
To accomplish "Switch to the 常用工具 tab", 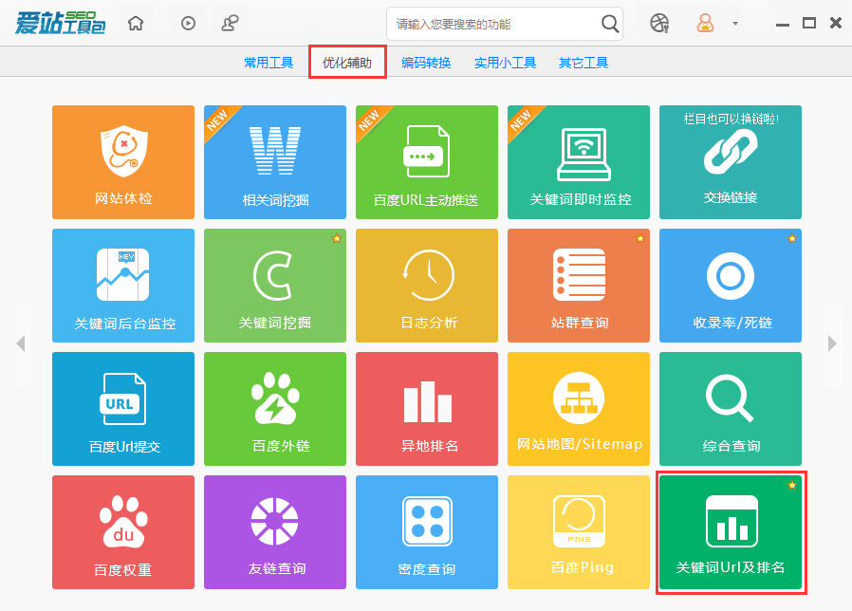I will [268, 62].
